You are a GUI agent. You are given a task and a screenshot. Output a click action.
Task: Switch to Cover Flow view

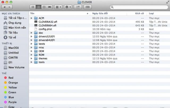coord(50,7)
